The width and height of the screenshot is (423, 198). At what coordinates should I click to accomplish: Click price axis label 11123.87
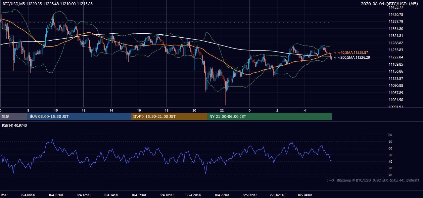396,79
